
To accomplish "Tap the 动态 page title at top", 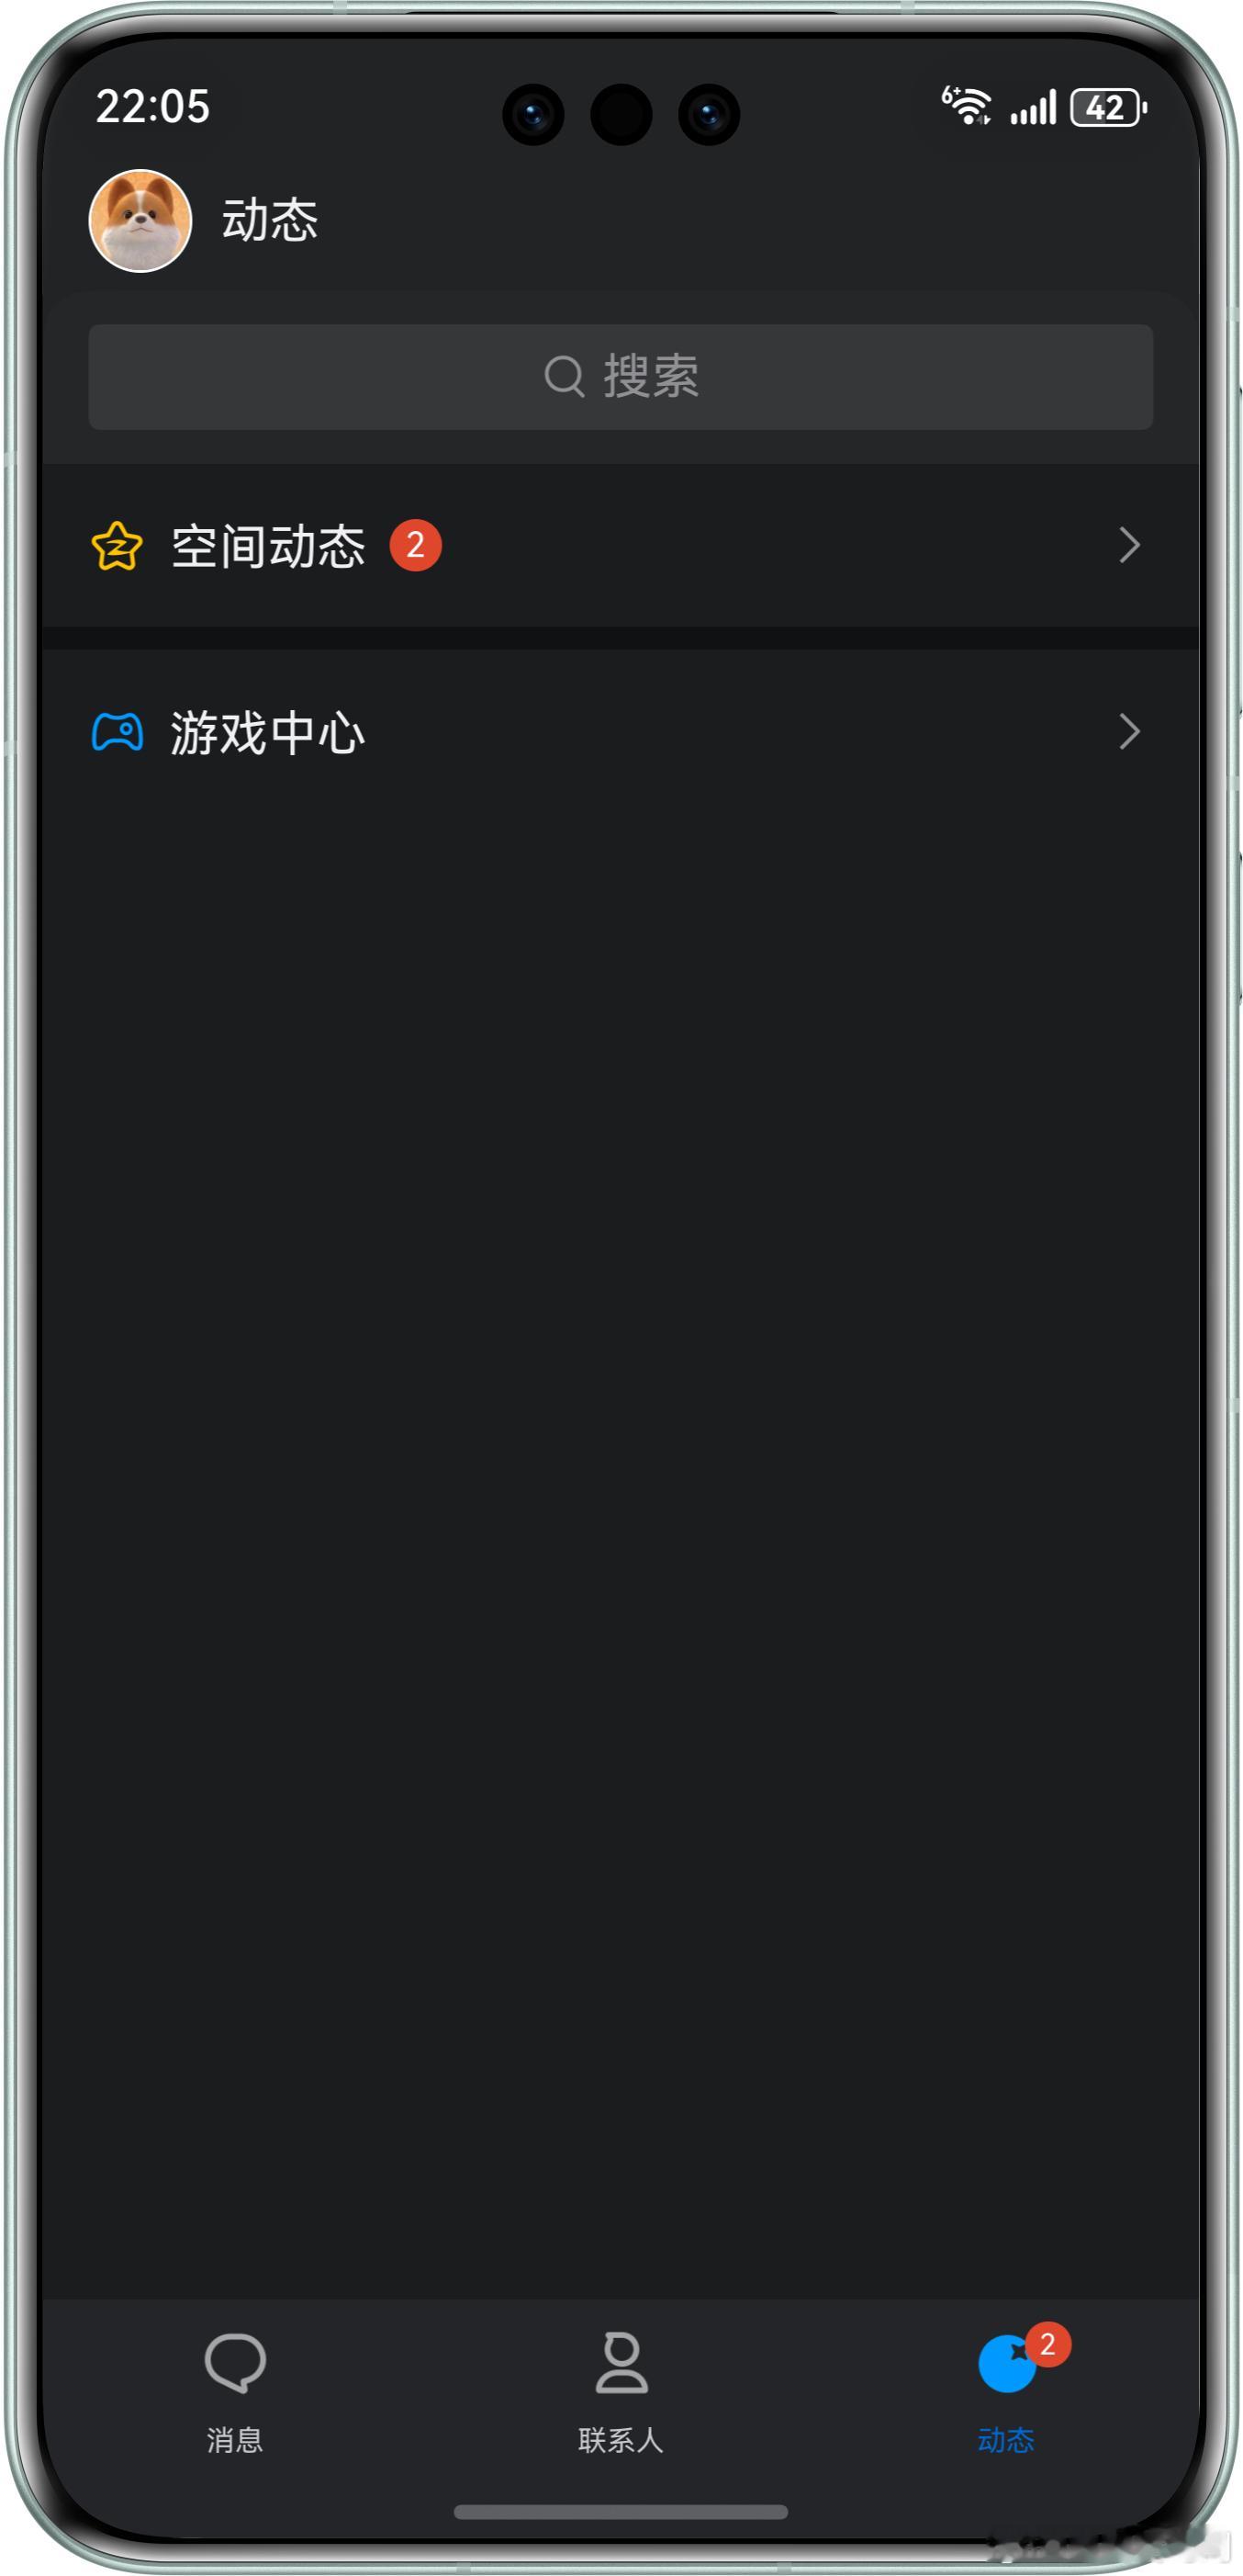I will tap(270, 220).
